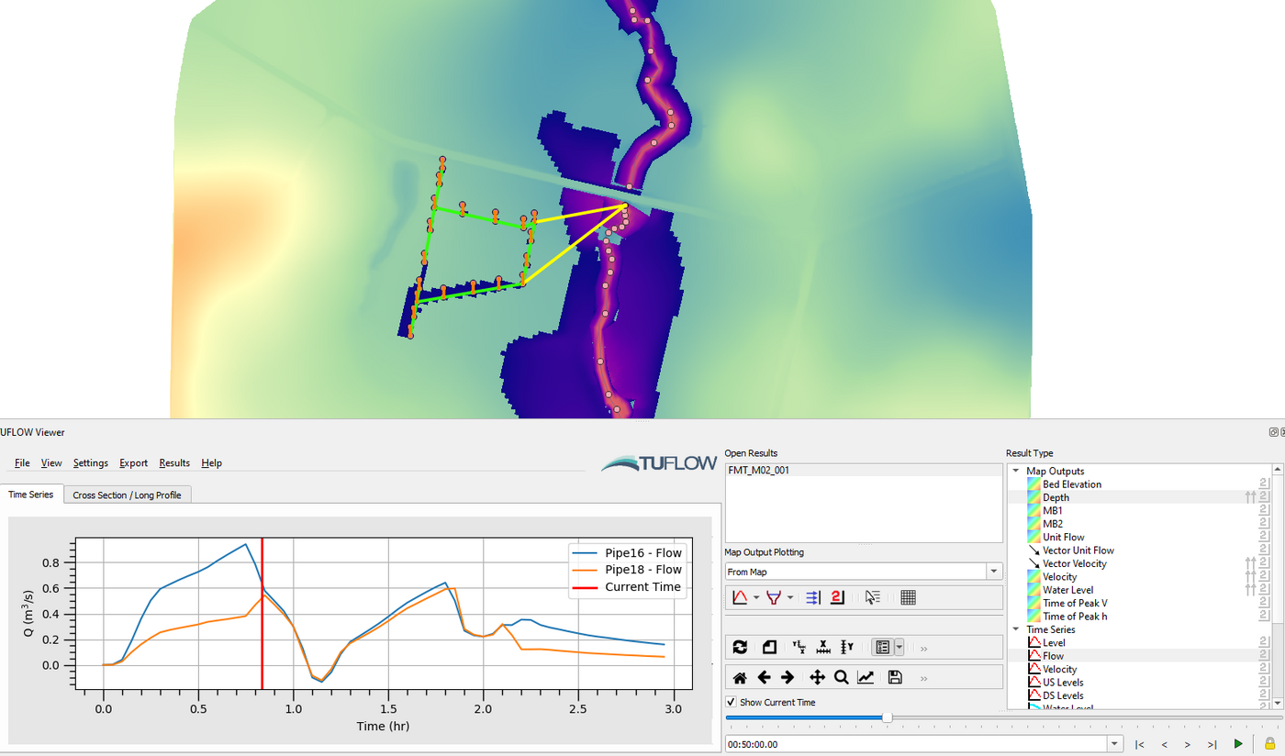The width and height of the screenshot is (1285, 756).
Task: Enable the grid display icon
Action: coord(907,597)
